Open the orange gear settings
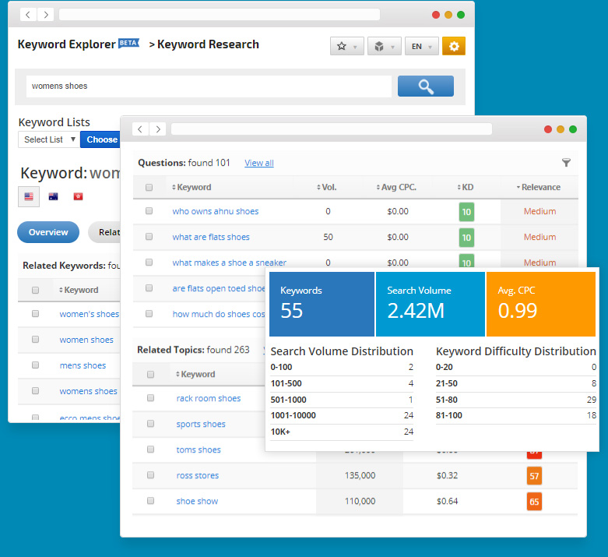 click(453, 47)
